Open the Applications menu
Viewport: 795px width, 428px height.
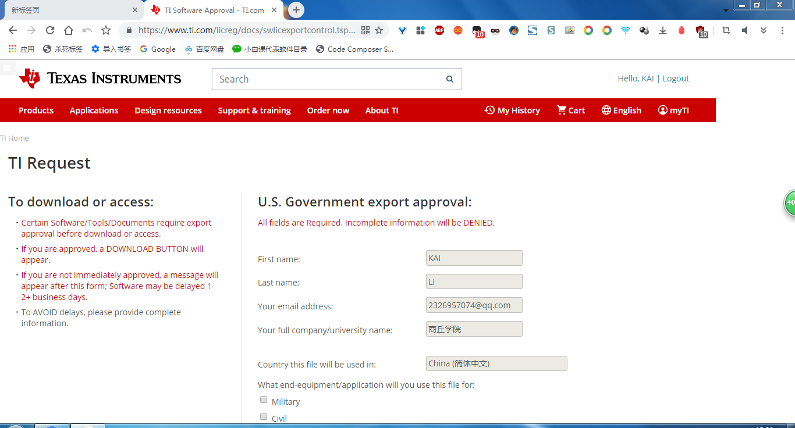point(94,110)
